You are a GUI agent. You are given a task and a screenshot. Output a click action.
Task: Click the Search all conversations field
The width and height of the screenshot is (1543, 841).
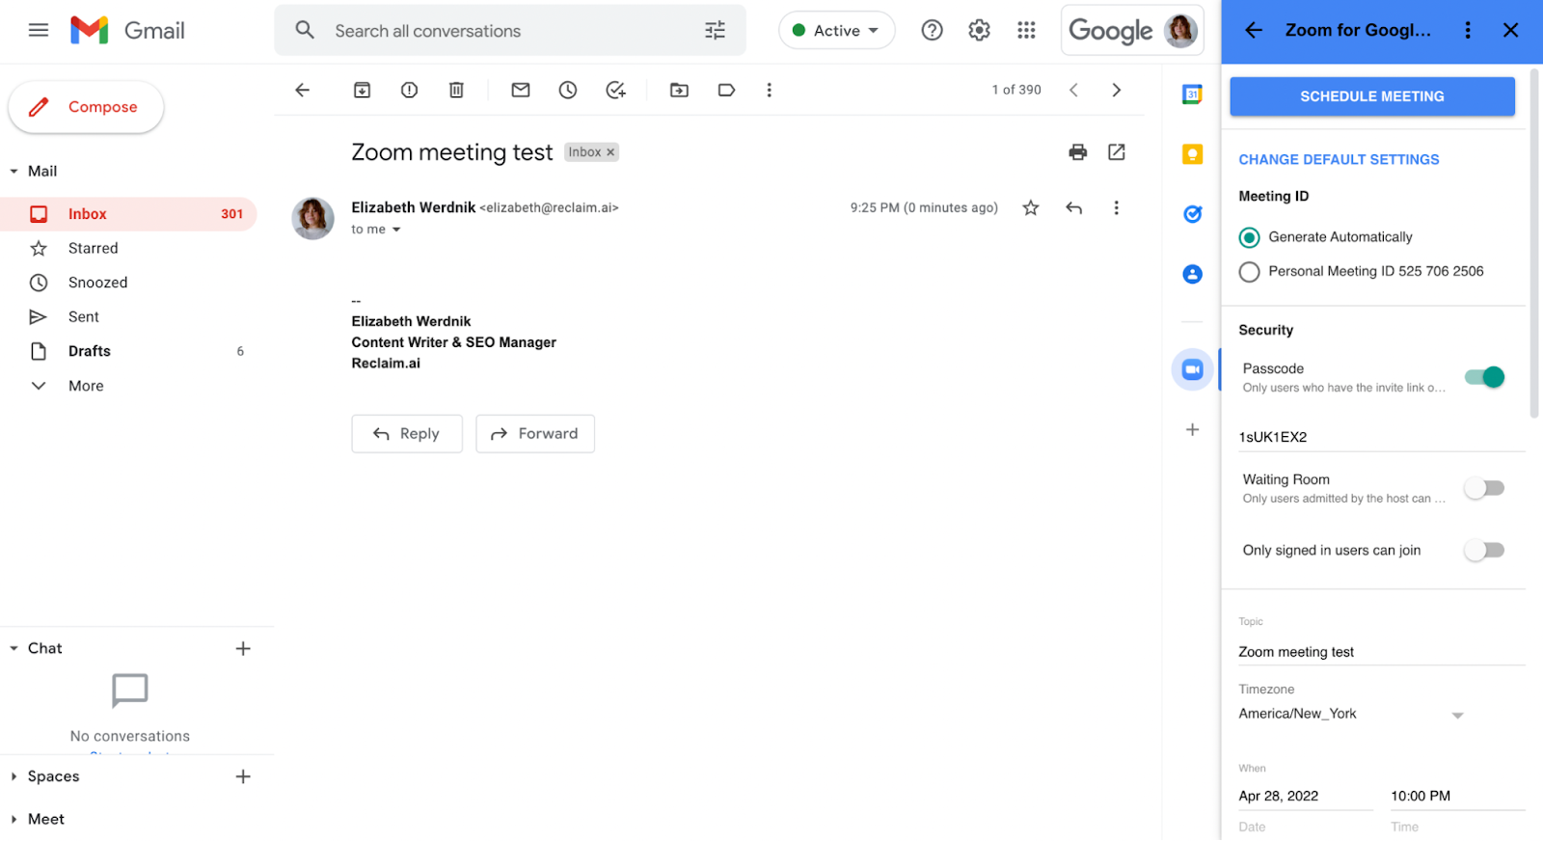pyautogui.click(x=510, y=31)
